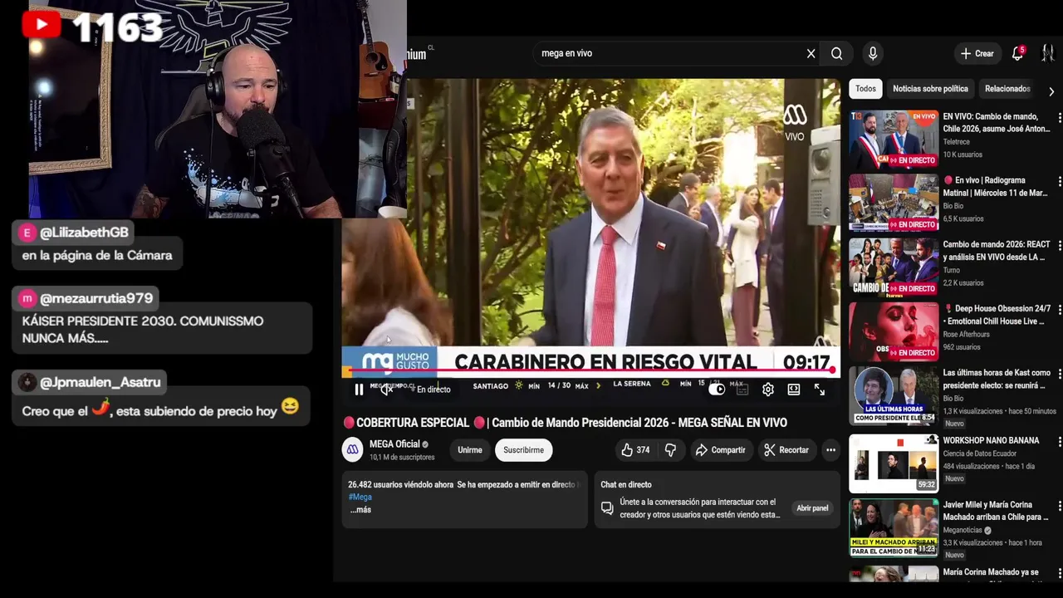
Task: Toggle subtitles button in player
Action: pyautogui.click(x=742, y=390)
